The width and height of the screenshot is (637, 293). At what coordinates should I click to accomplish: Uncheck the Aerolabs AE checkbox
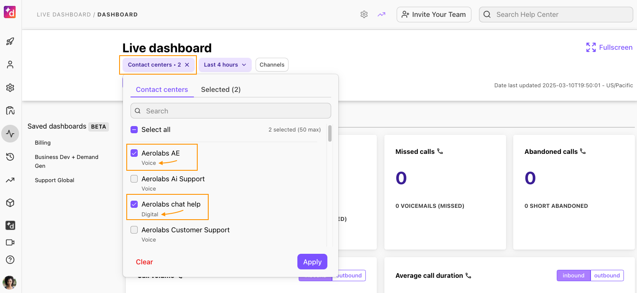coord(134,153)
